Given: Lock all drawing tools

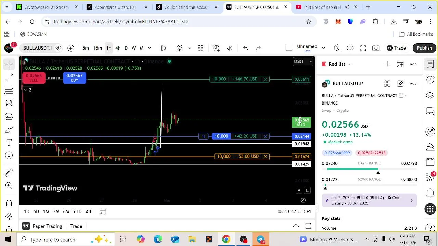Looking at the screenshot, I should [x=9, y=228].
